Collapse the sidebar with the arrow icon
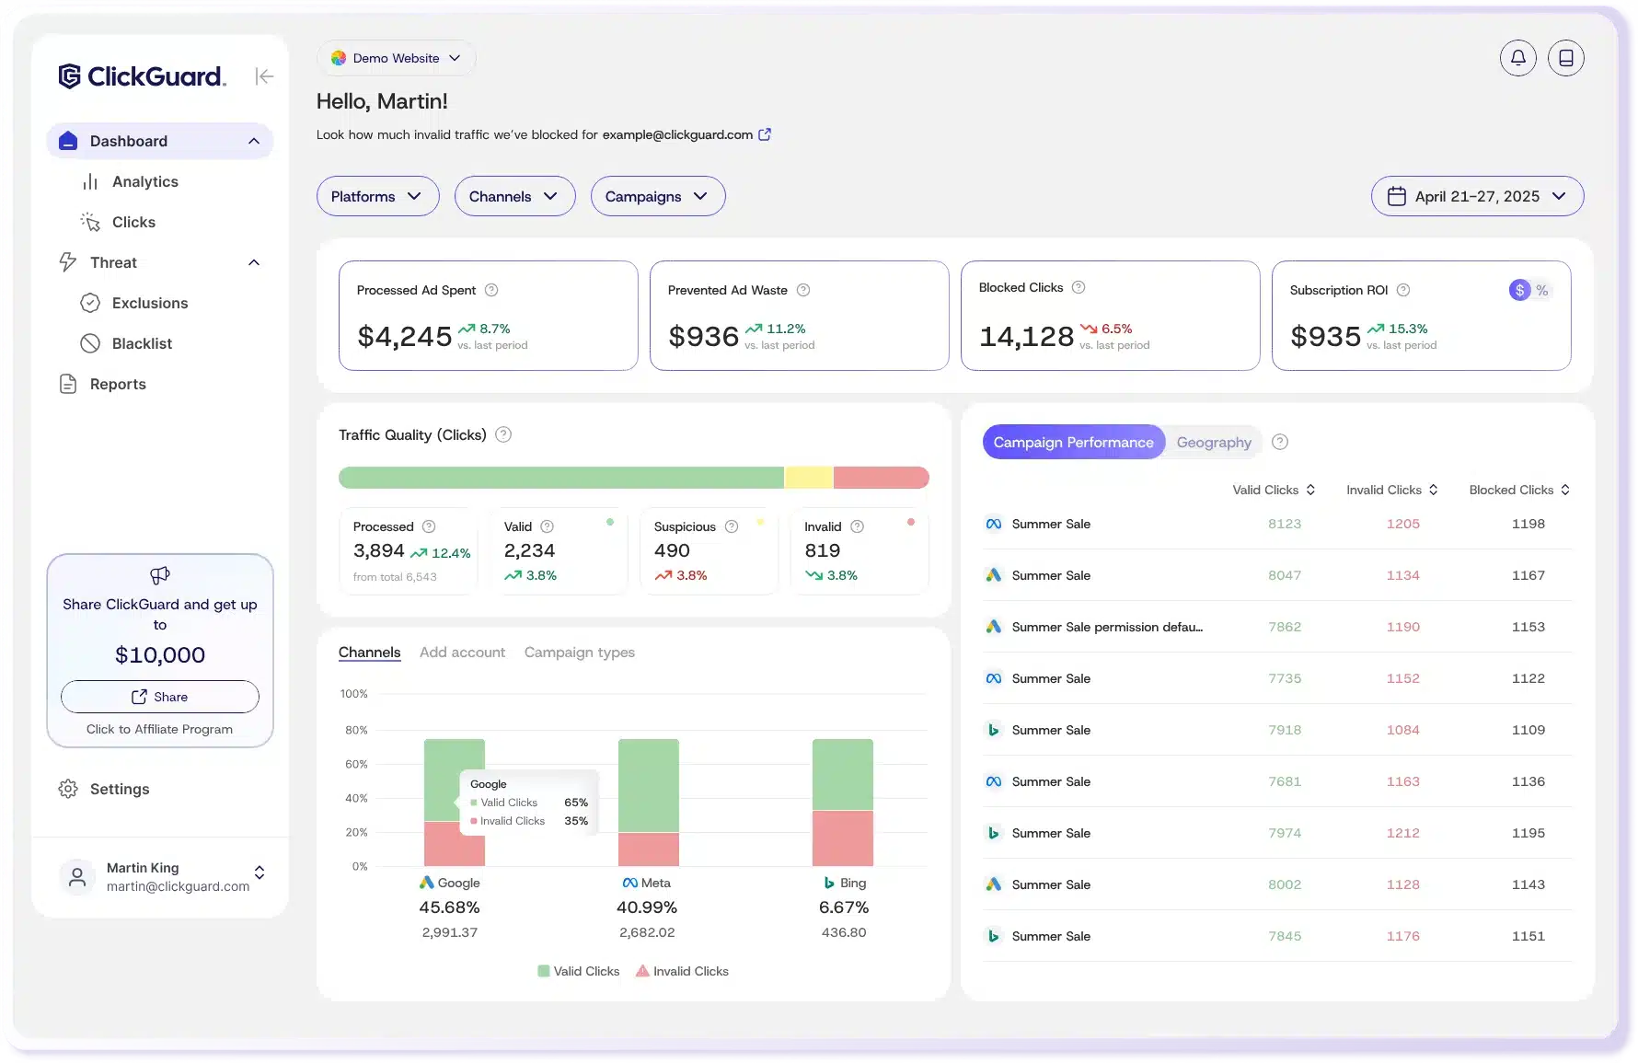 coord(265,76)
